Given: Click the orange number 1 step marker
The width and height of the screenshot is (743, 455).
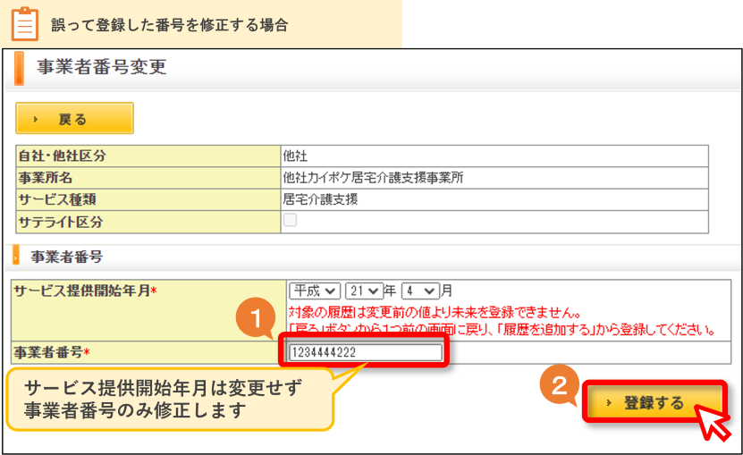Looking at the screenshot, I should [256, 317].
